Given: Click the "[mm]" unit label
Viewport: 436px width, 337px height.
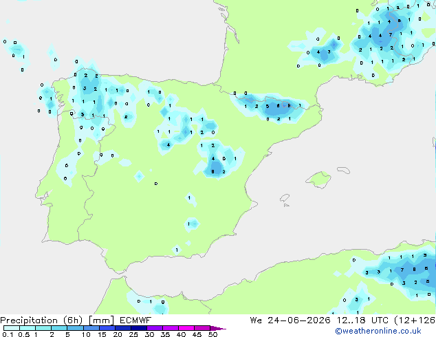Looking at the screenshot, I should coord(101,320).
